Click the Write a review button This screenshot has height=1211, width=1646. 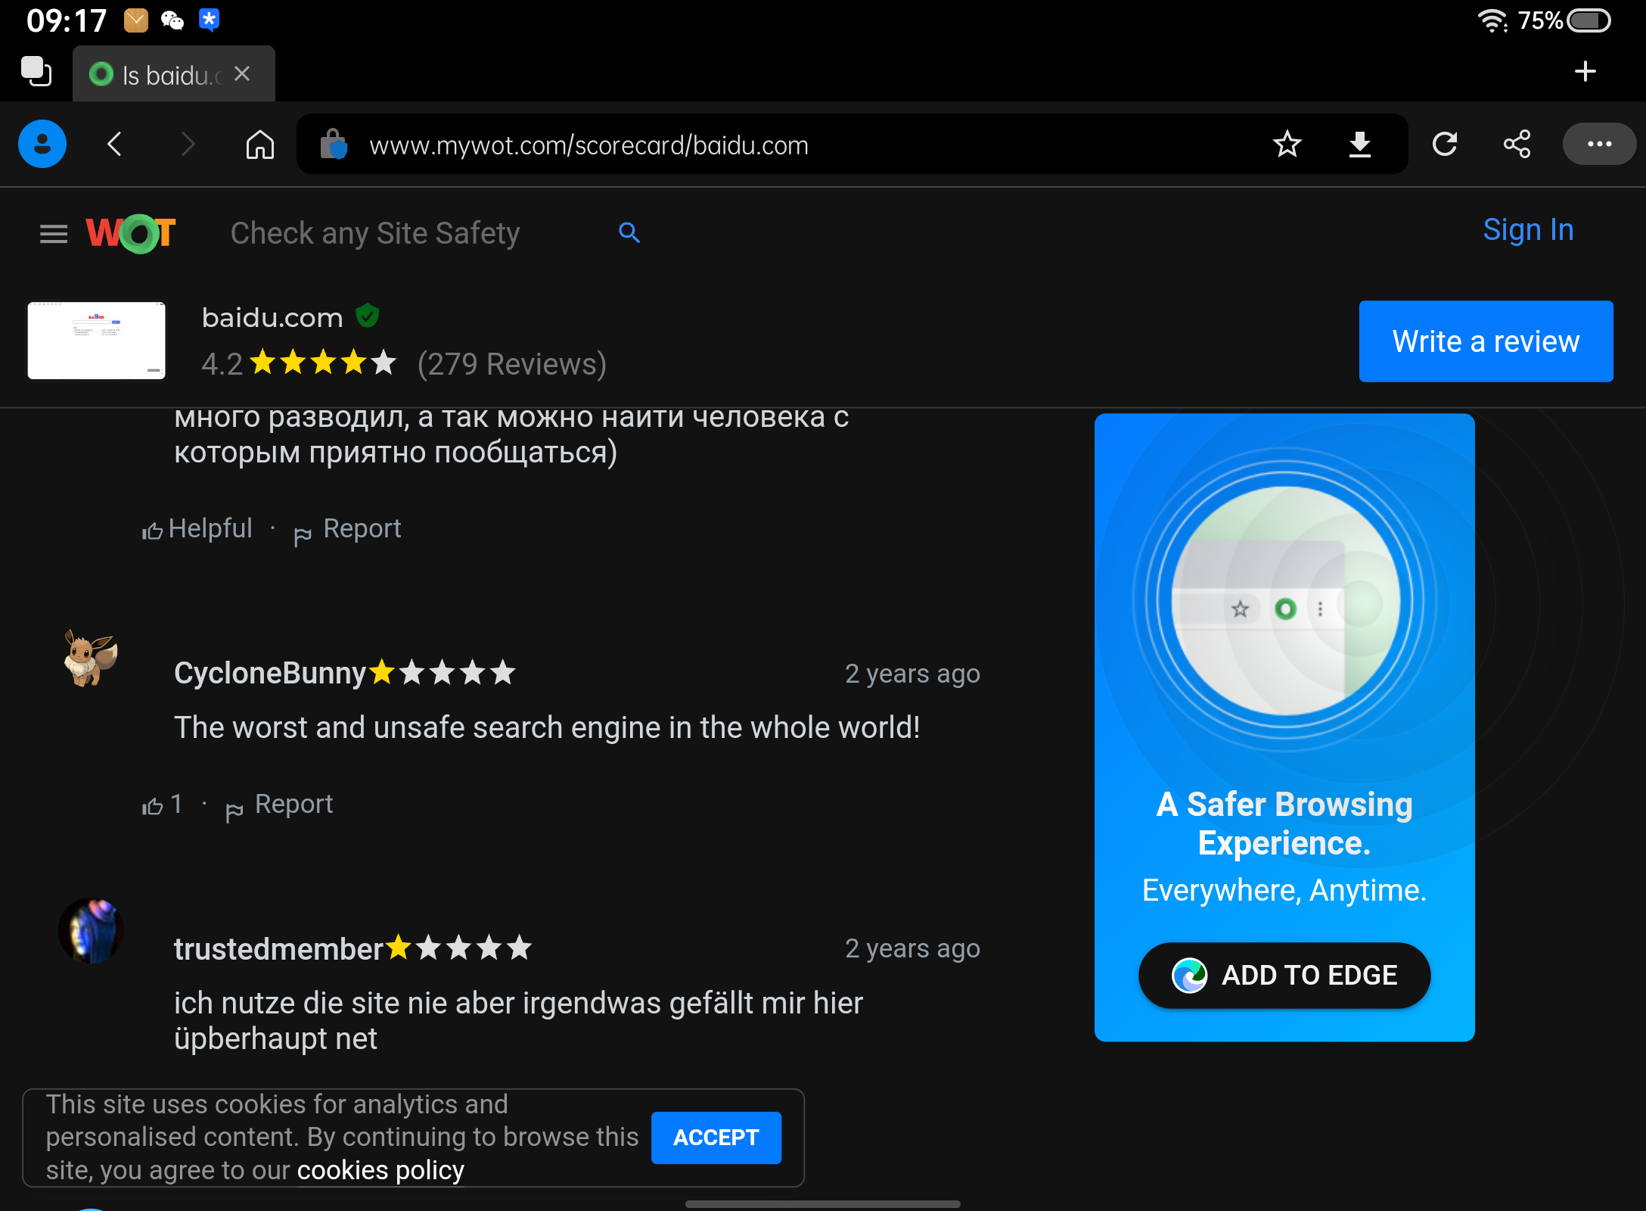[x=1486, y=341]
